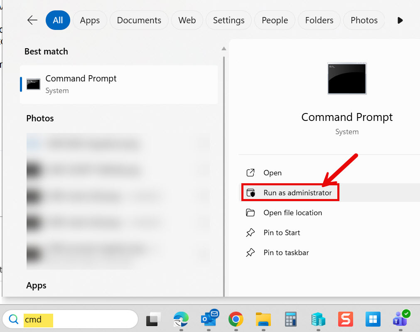420x332 pixels.
Task: Click the Task View icon on the taskbar
Action: click(x=153, y=319)
